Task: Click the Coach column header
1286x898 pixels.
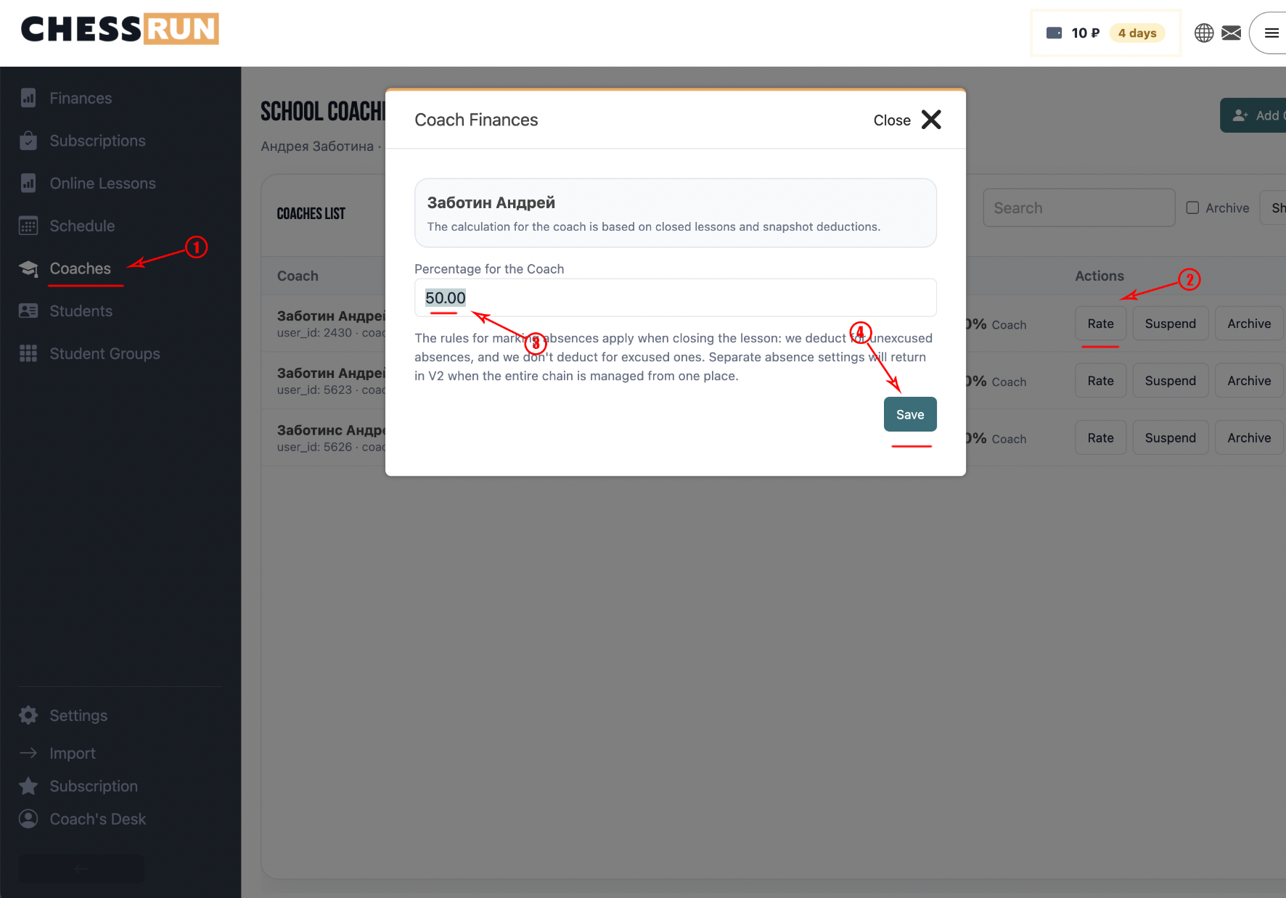Action: (x=298, y=276)
